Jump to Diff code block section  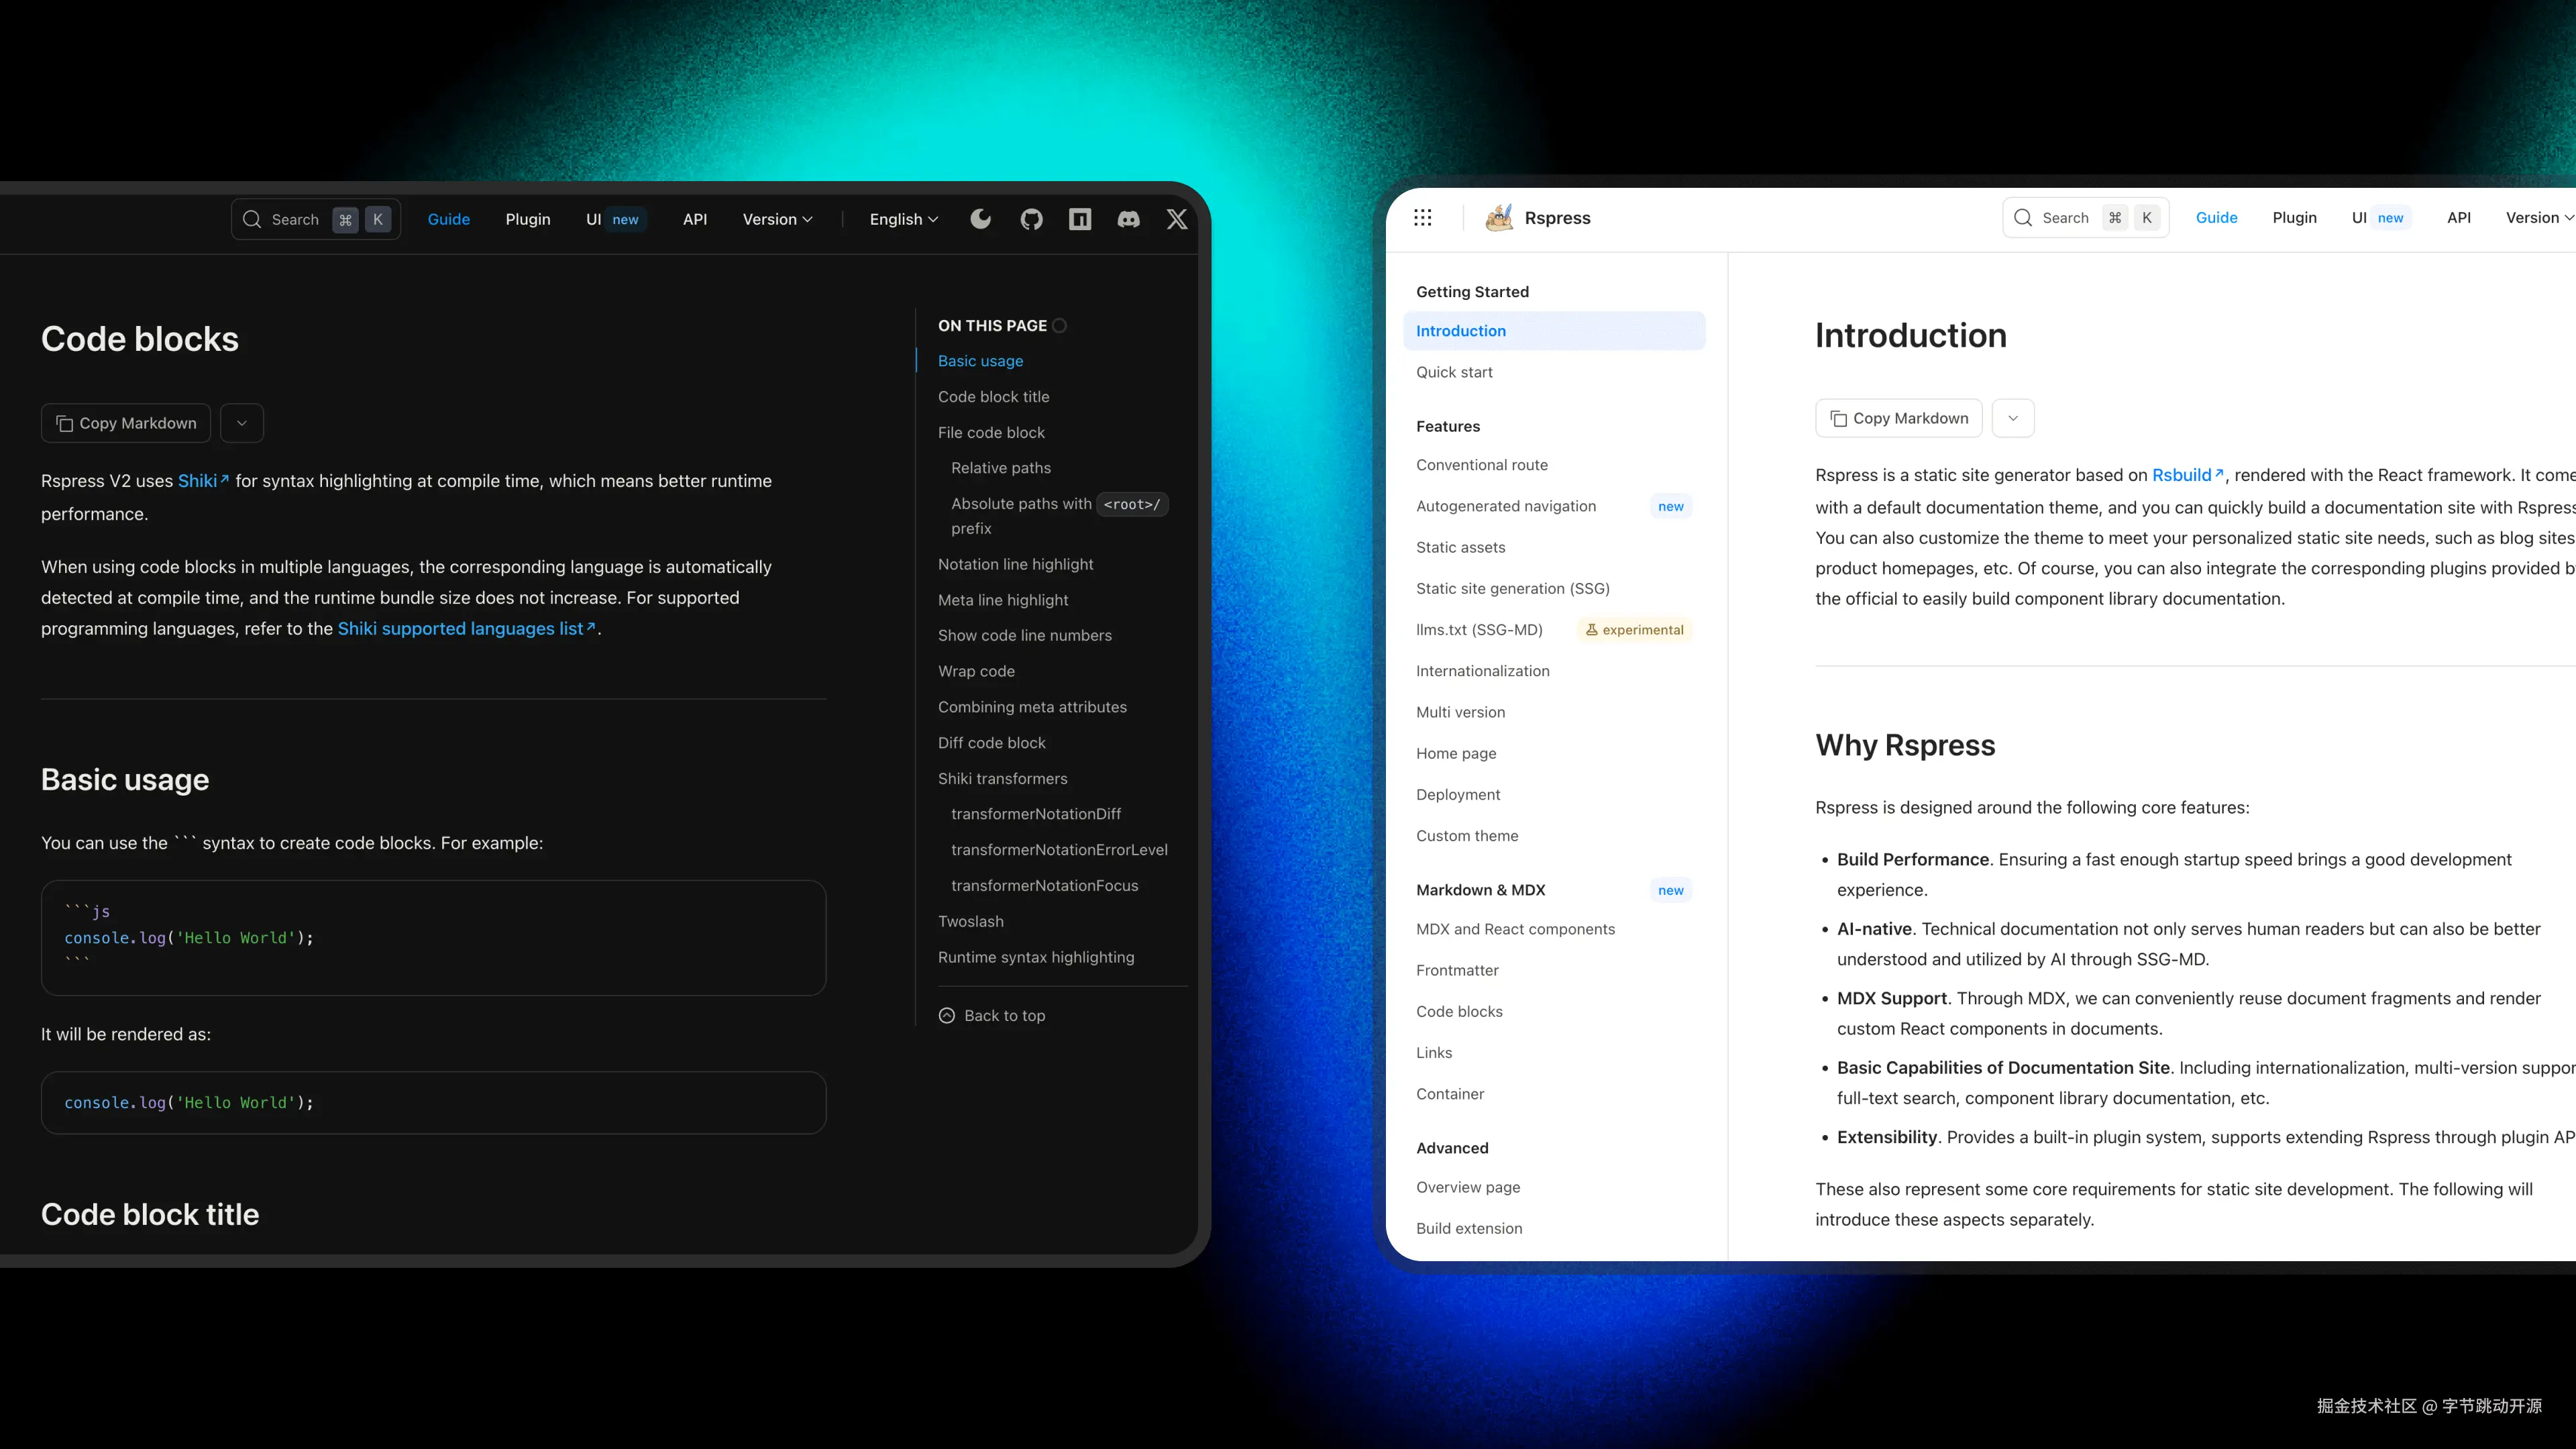992,743
